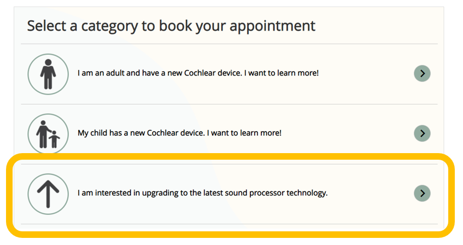This screenshot has height=245, width=463.
Task: Choose the highlighted upgrade technology row
Action: click(229, 194)
